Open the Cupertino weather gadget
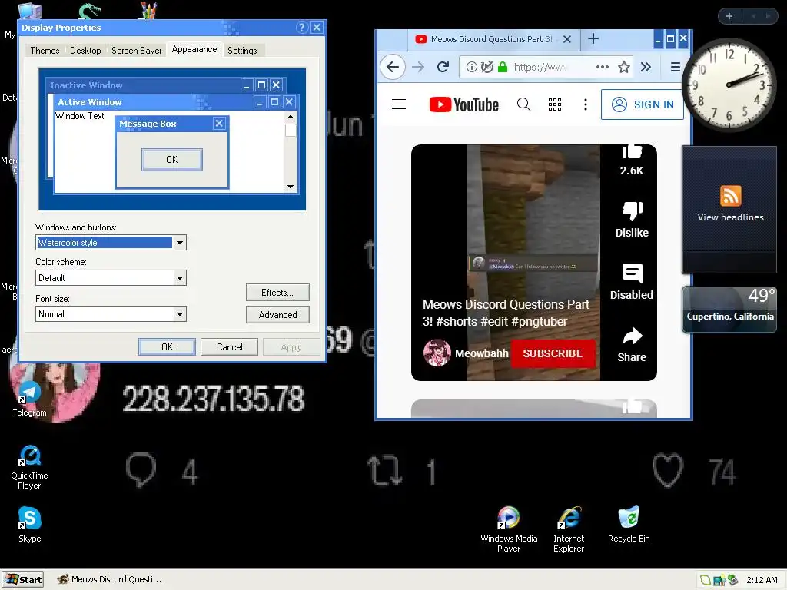The width and height of the screenshot is (787, 590). click(x=730, y=310)
